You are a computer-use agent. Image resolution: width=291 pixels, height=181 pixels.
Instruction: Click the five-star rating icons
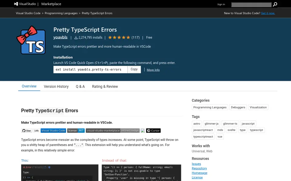pyautogui.click(x=119, y=37)
